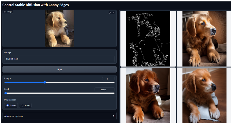Open the top-right generated puppy image
This screenshot has height=123, width=231.
point(204,39)
